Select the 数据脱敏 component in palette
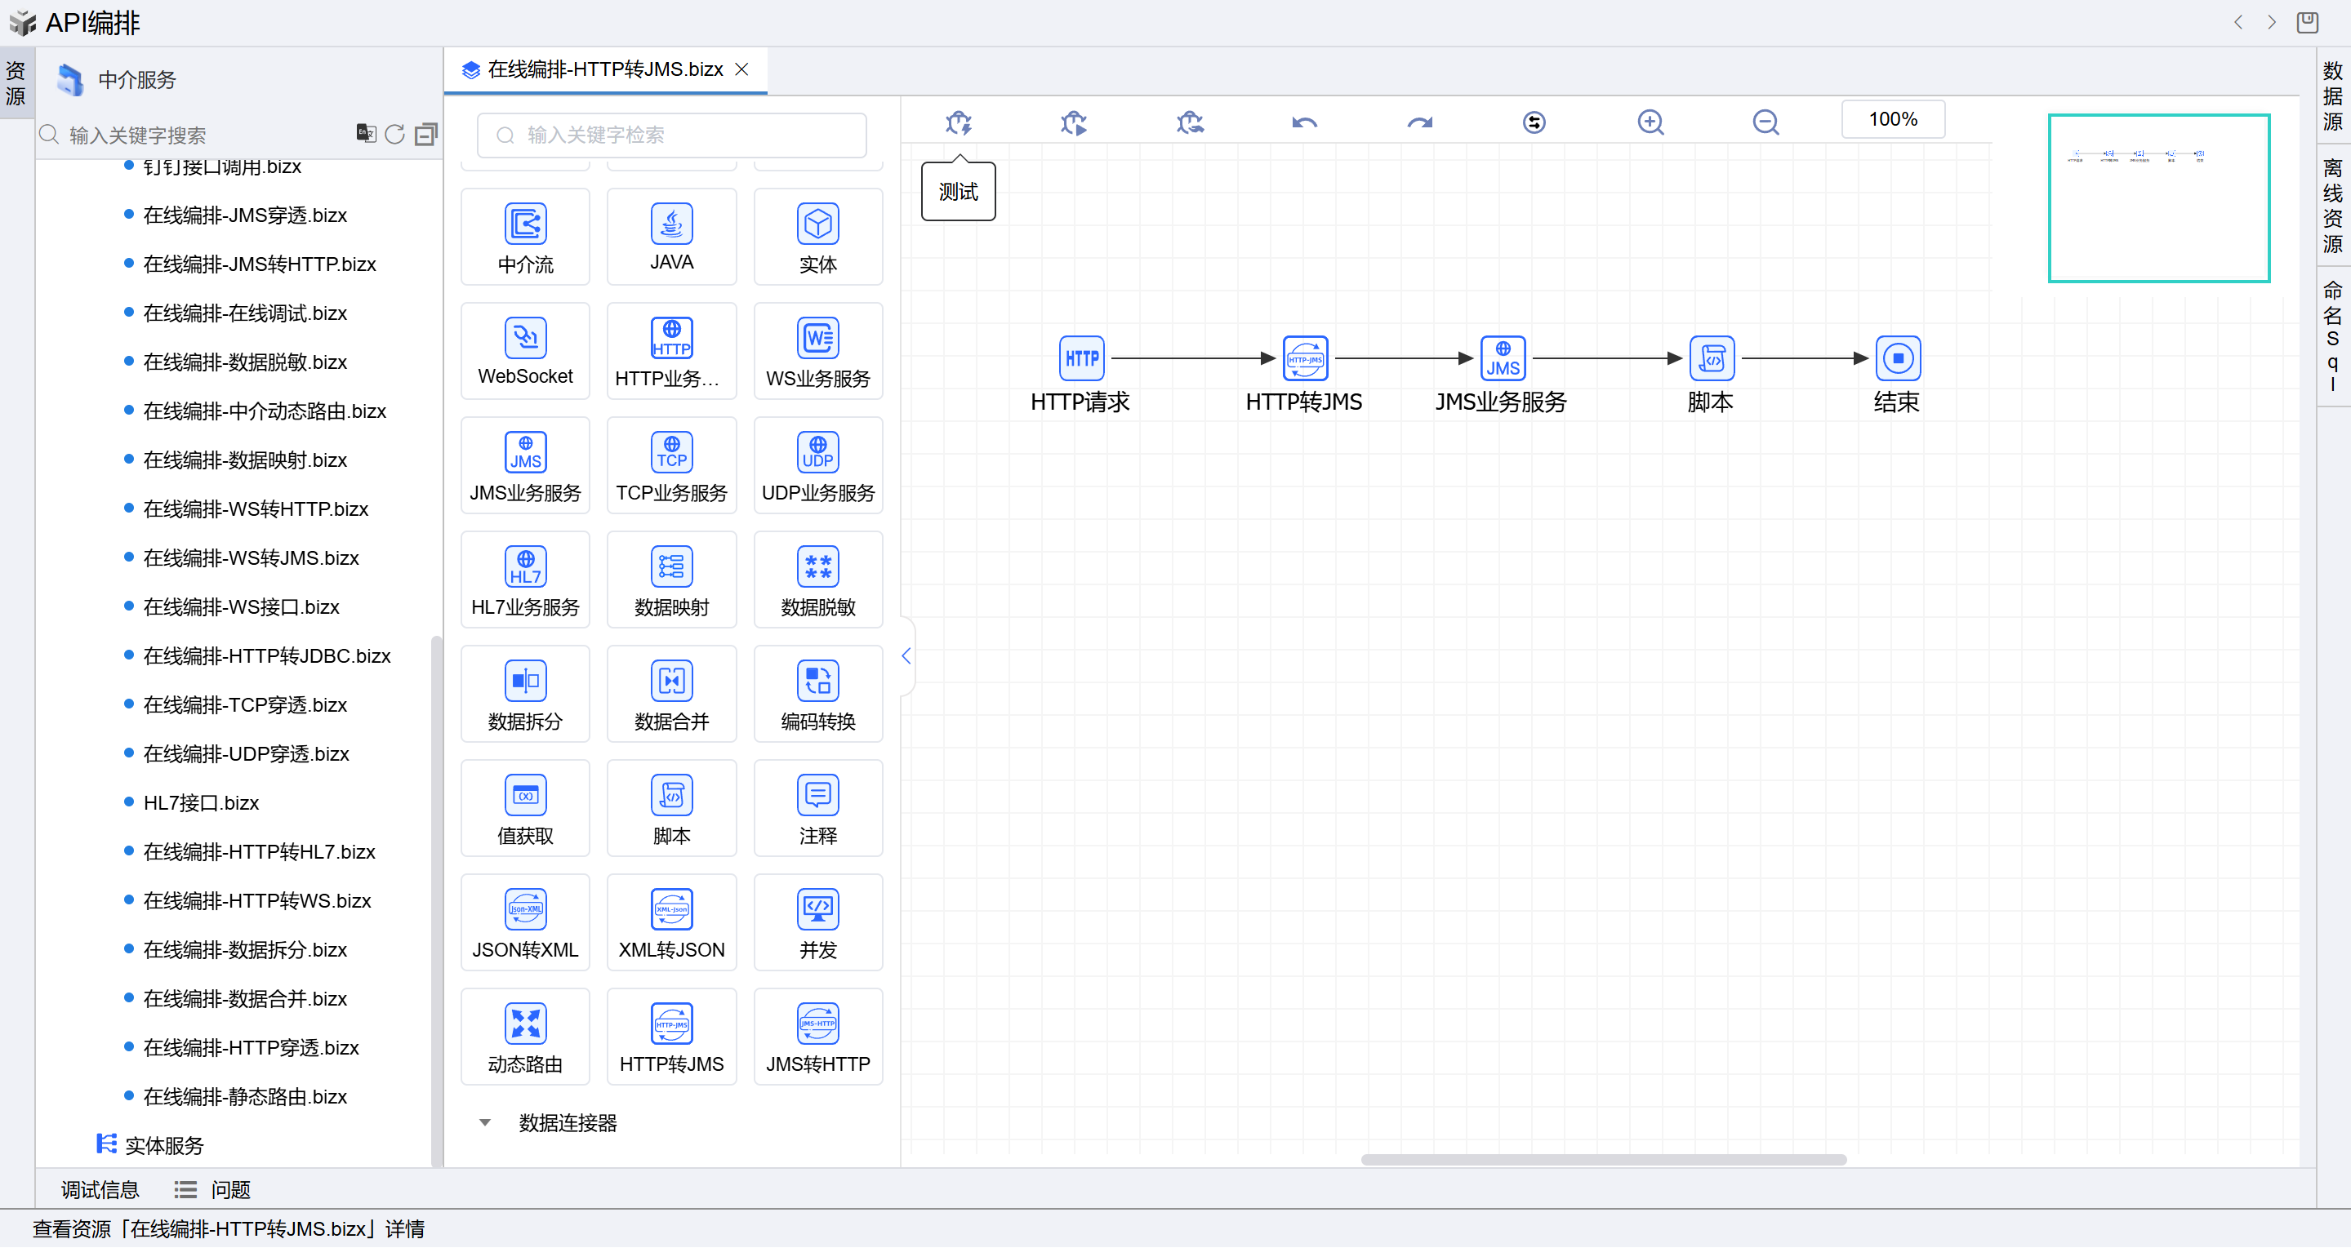The width and height of the screenshot is (2351, 1248). click(x=817, y=580)
